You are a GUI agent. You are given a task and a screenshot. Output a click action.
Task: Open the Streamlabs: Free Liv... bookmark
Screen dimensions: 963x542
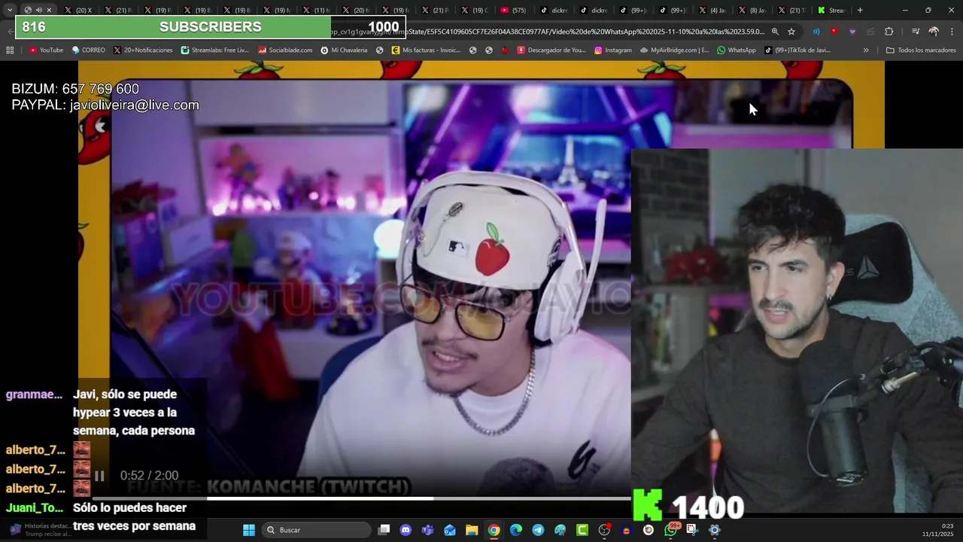click(x=215, y=50)
